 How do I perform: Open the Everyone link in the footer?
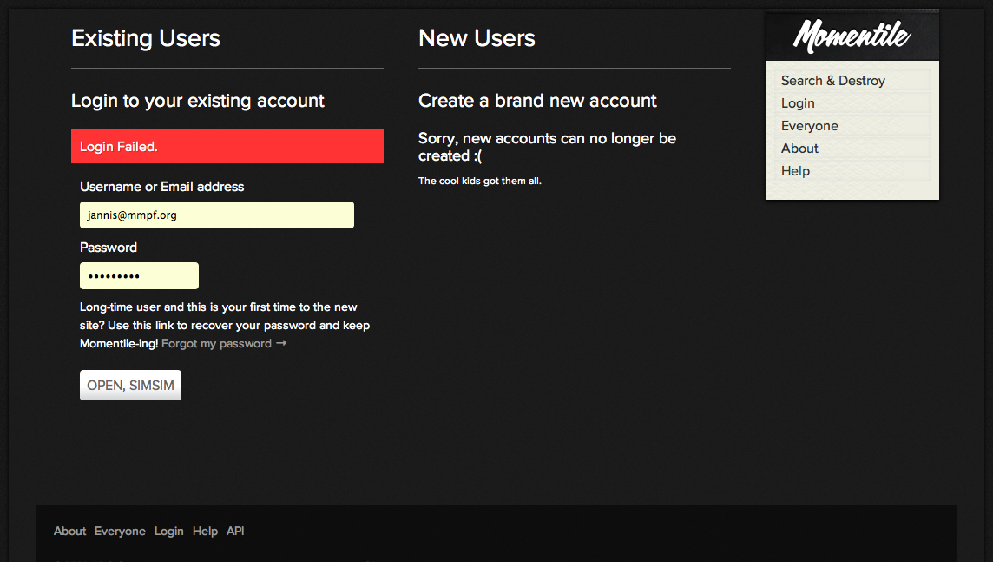tap(120, 531)
